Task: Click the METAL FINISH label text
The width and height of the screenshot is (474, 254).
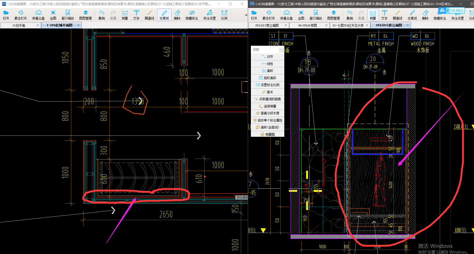Action: pos(381,44)
